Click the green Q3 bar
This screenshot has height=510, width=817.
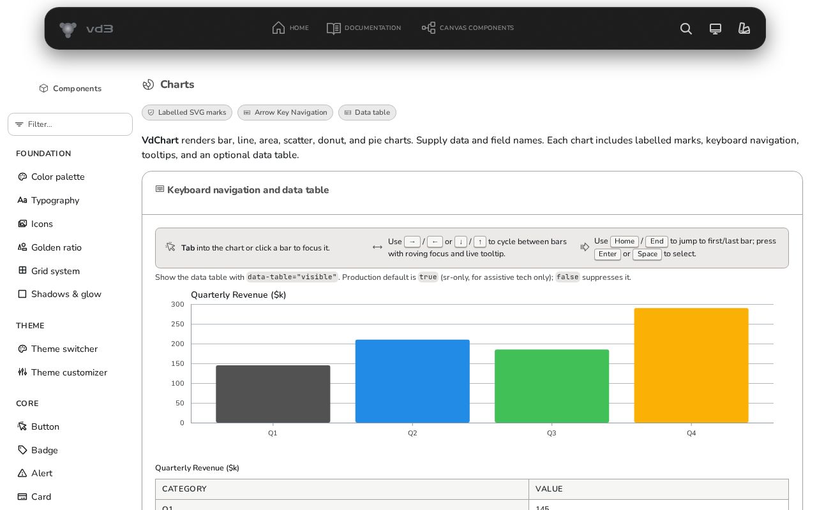551,386
